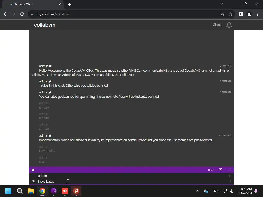Open the red P app in taskbar
263x197 pixels.
(x=76, y=191)
